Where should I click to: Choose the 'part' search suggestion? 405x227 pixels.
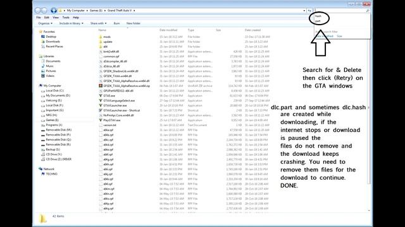[318, 21]
